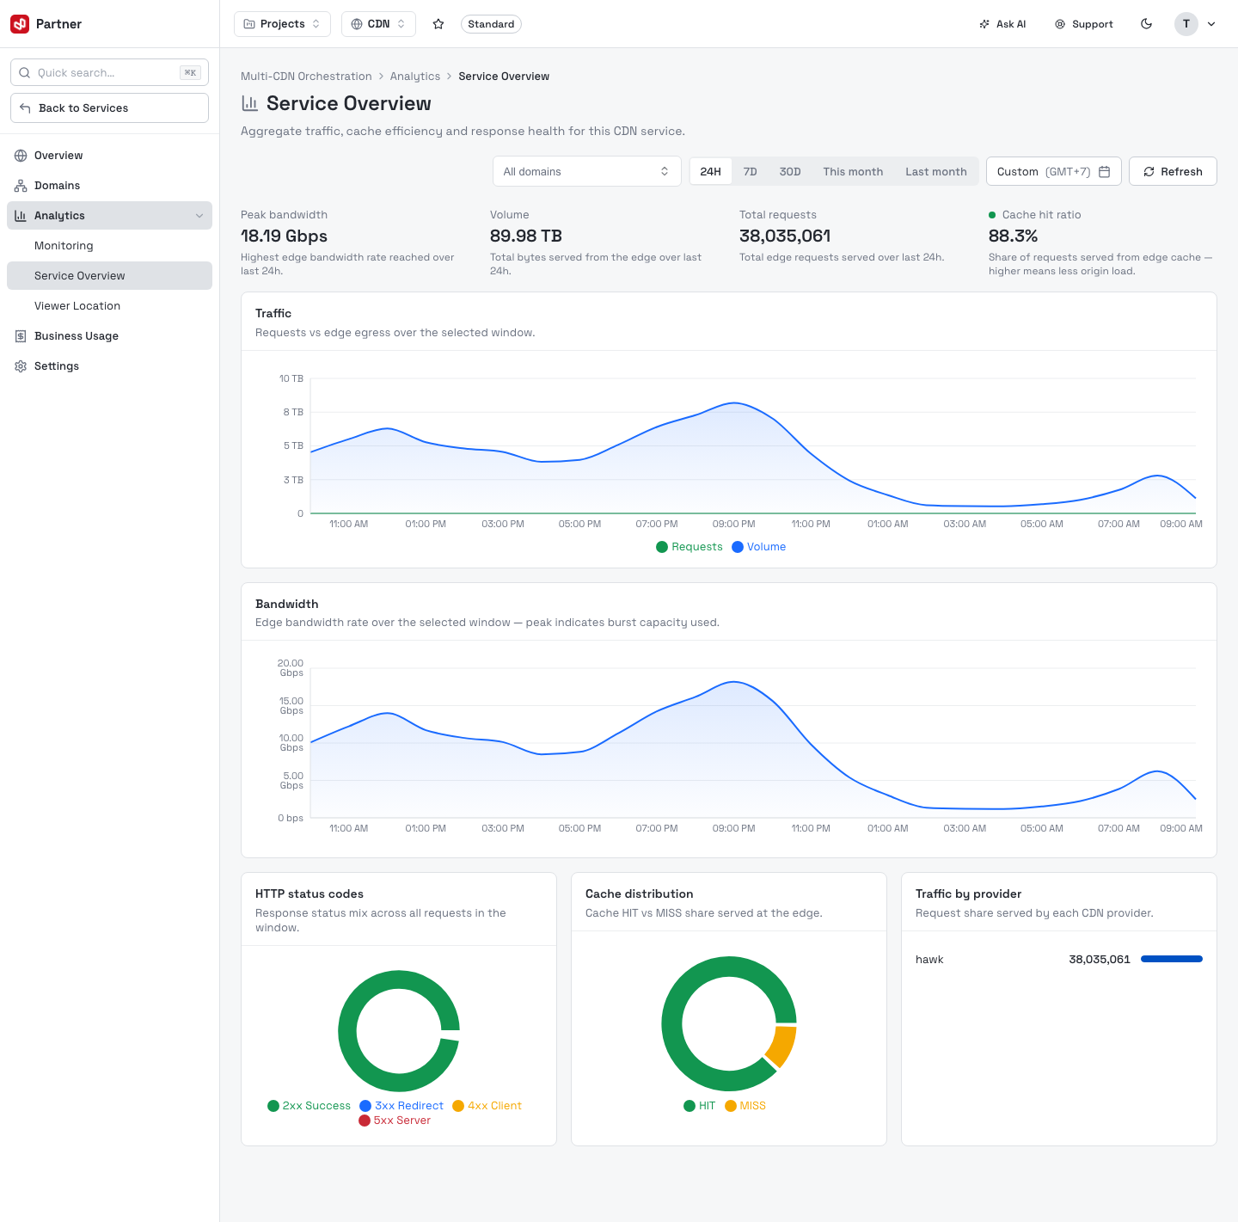Open Monitoring in the sidebar
This screenshot has width=1238, height=1222.
pyautogui.click(x=109, y=246)
